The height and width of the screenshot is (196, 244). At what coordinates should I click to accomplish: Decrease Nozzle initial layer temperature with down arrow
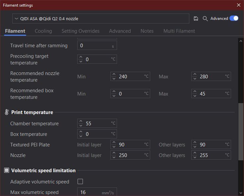pyautogui.click(x=114, y=157)
